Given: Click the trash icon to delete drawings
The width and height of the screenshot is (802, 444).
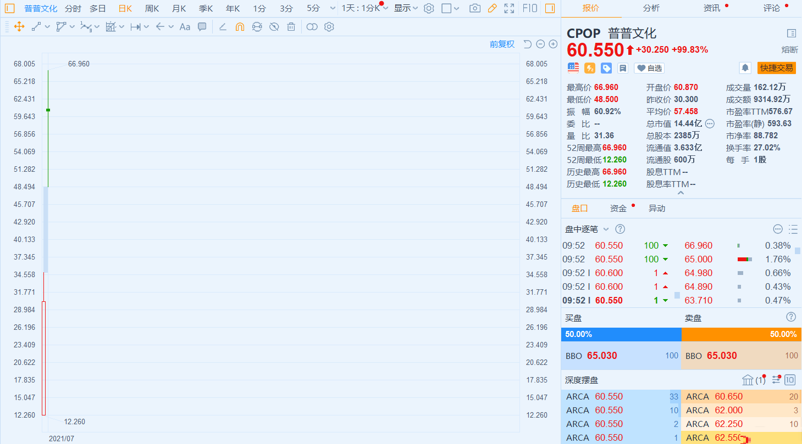Looking at the screenshot, I should [x=291, y=27].
